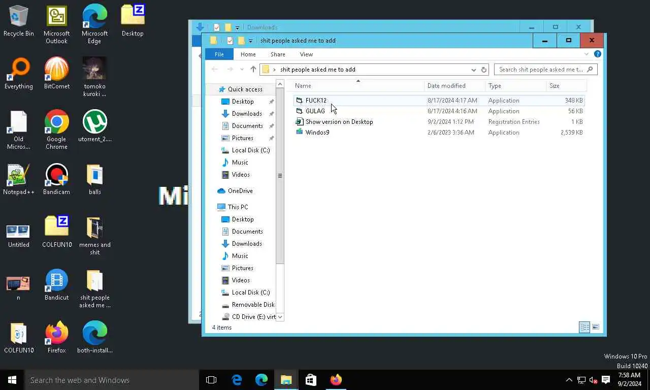
Task: Go up one folder level
Action: pos(253,70)
